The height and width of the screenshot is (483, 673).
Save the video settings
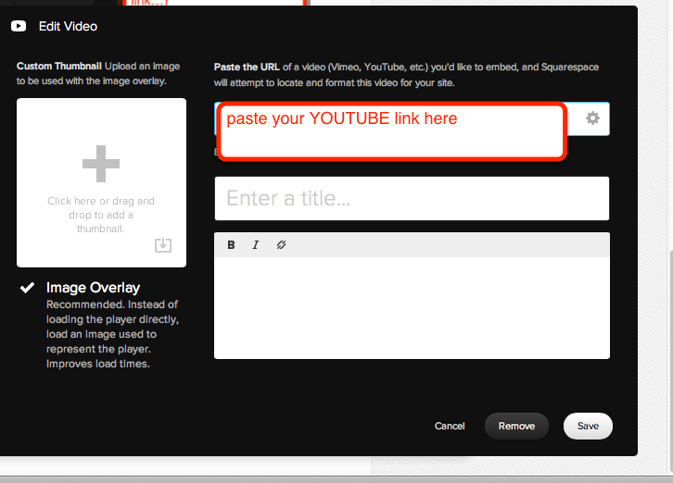(x=588, y=426)
